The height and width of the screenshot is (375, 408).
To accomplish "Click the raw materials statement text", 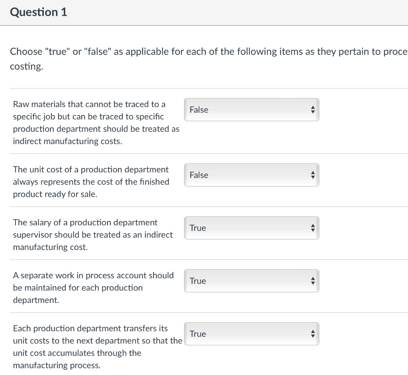I will coord(96,122).
